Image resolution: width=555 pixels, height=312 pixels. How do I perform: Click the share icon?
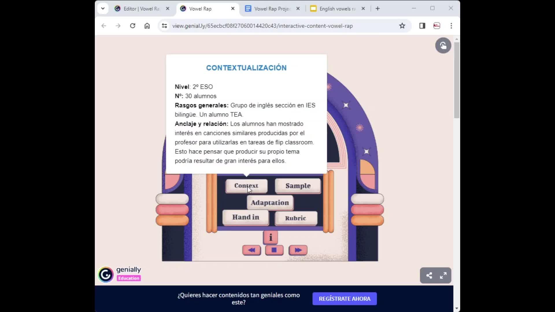(429, 275)
